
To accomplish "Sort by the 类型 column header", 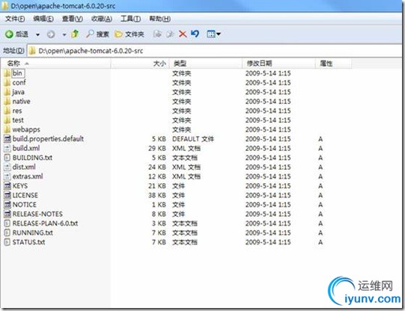I will (x=206, y=64).
